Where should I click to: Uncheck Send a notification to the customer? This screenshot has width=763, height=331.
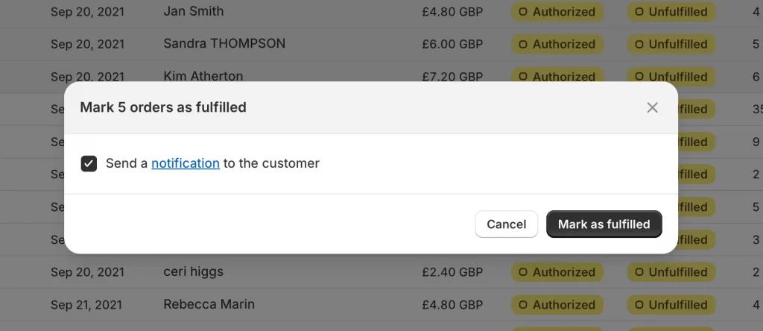pyautogui.click(x=89, y=163)
